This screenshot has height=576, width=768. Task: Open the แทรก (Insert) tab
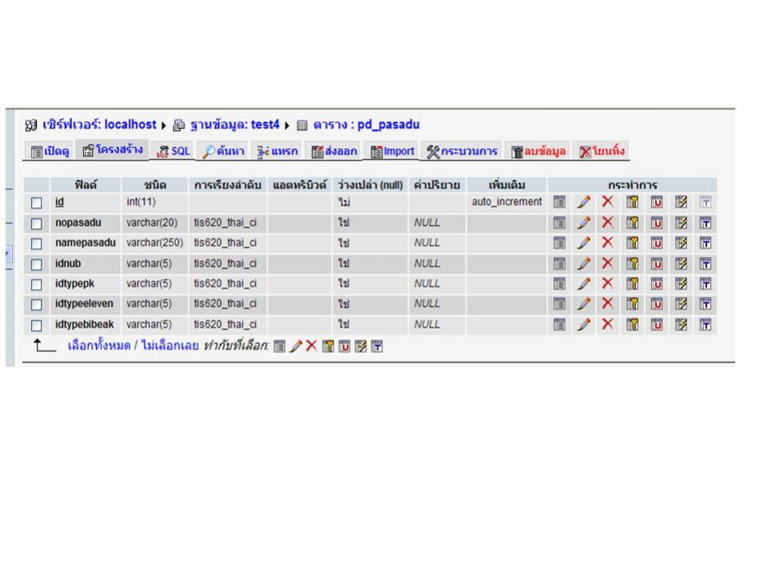point(278,151)
